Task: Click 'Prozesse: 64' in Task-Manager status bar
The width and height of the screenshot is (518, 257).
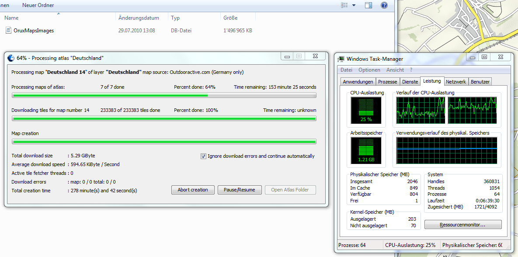Action: [x=352, y=245]
